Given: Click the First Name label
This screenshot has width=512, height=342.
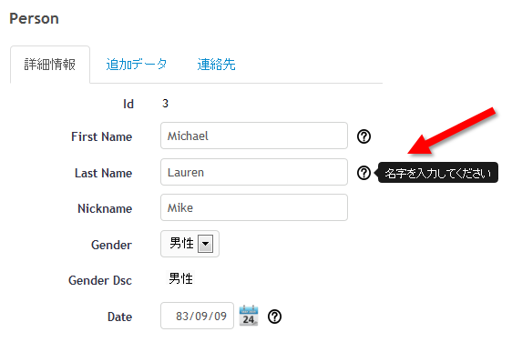Looking at the screenshot, I should (x=101, y=136).
